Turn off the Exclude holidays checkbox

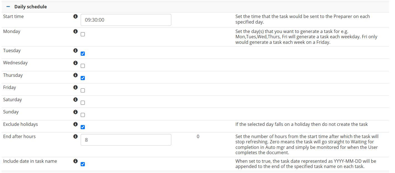(x=83, y=127)
